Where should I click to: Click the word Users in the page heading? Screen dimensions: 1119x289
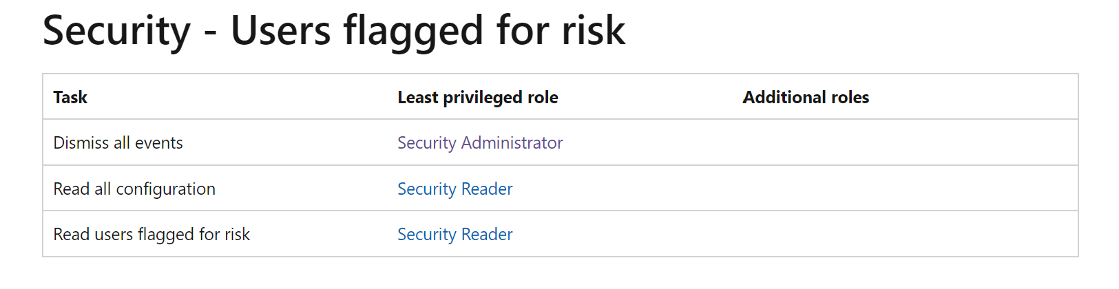coord(280,31)
